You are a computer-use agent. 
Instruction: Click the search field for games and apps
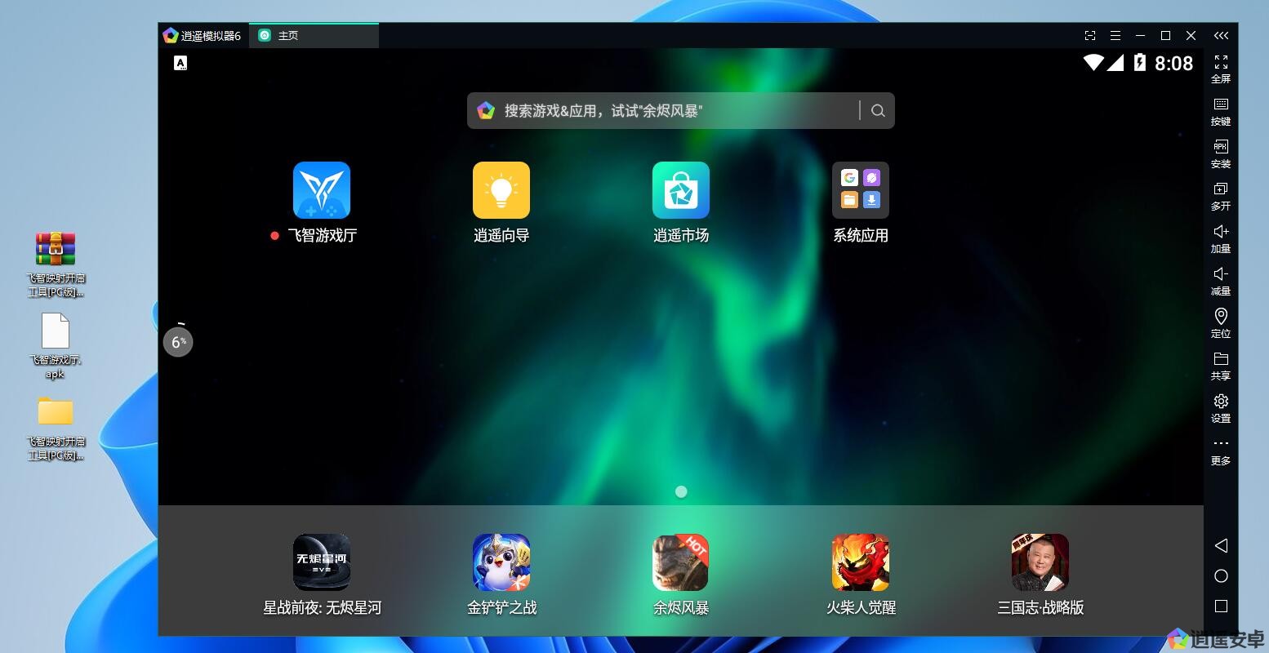click(x=670, y=111)
